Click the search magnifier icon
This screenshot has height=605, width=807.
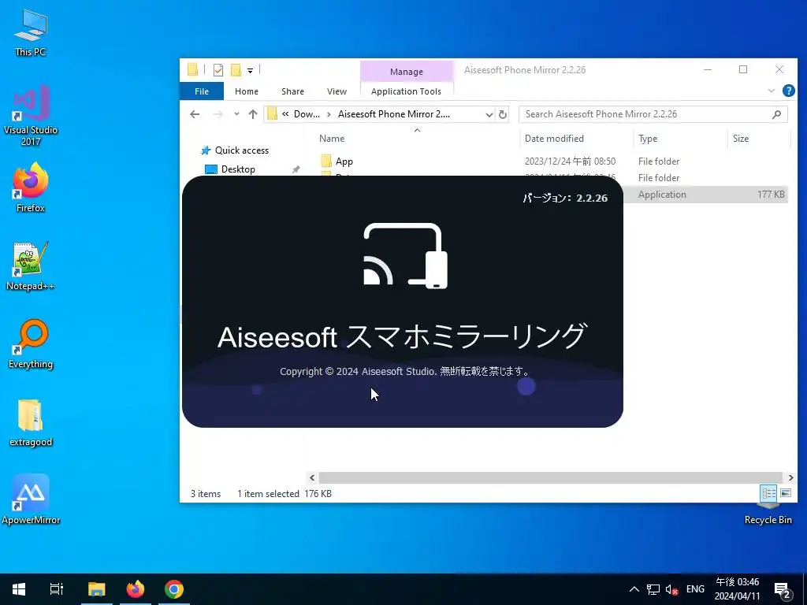pyautogui.click(x=776, y=114)
